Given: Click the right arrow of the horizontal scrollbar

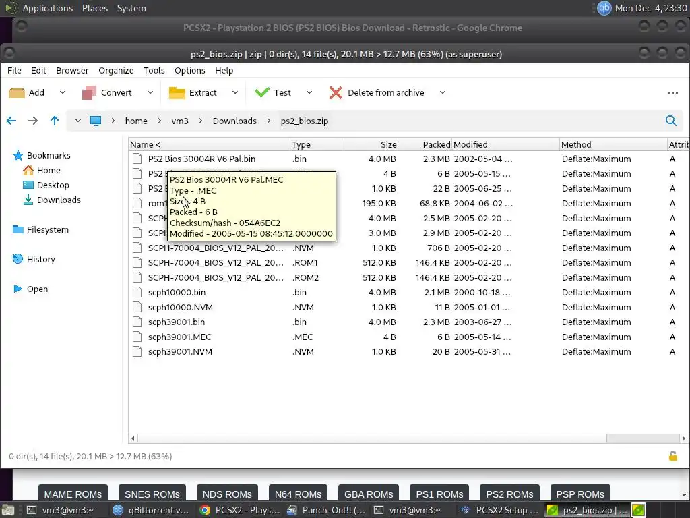Looking at the screenshot, I should pyautogui.click(x=683, y=438).
